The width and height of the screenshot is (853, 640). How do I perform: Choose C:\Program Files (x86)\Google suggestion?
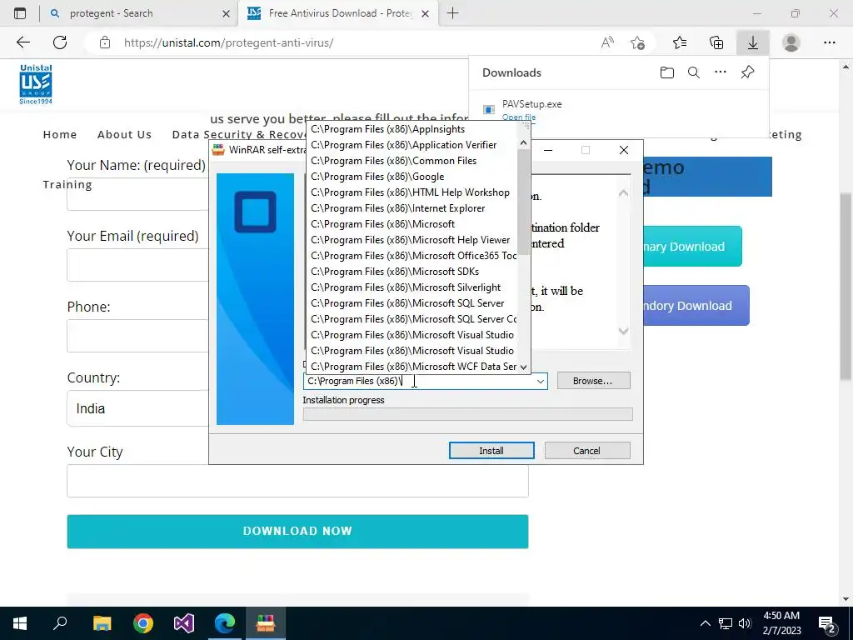(412, 177)
